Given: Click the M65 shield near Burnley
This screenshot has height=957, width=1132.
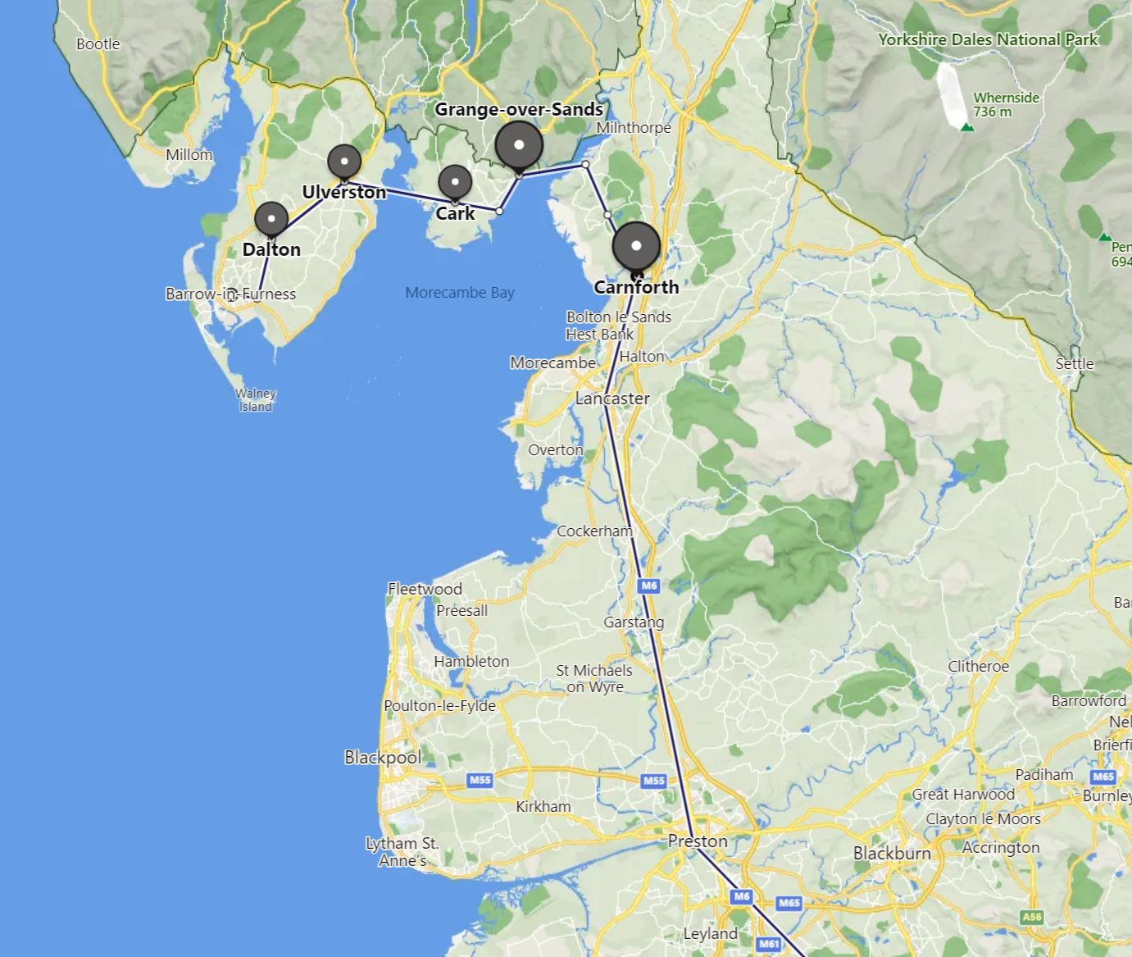Looking at the screenshot, I should pos(1103,777).
